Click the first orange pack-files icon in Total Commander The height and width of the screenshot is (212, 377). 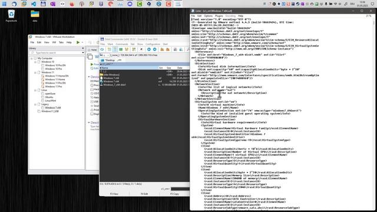(x=162, y=49)
